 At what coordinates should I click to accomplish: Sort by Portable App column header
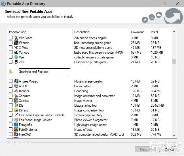click(x=40, y=32)
